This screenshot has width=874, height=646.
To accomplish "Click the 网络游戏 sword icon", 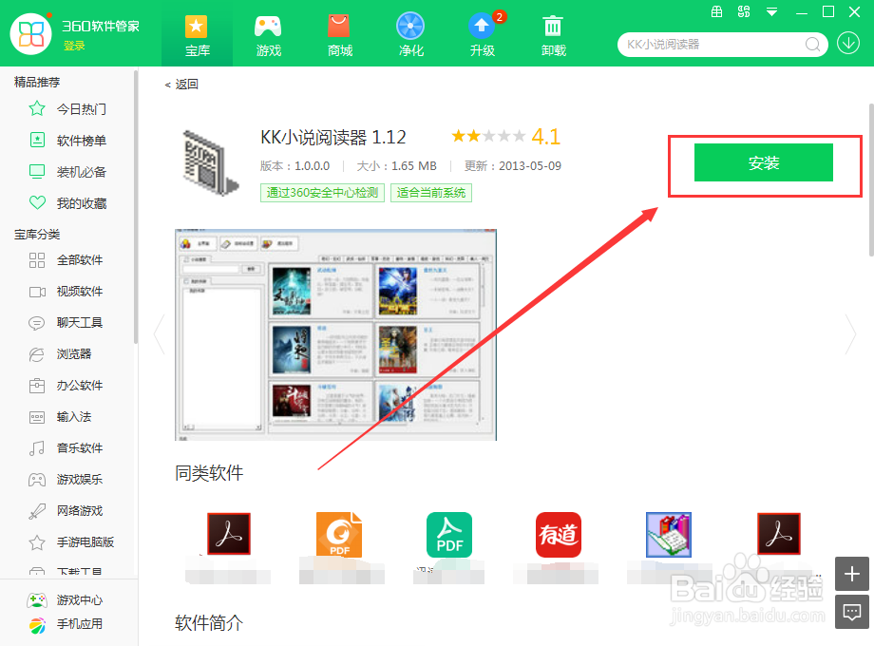I will click(37, 511).
